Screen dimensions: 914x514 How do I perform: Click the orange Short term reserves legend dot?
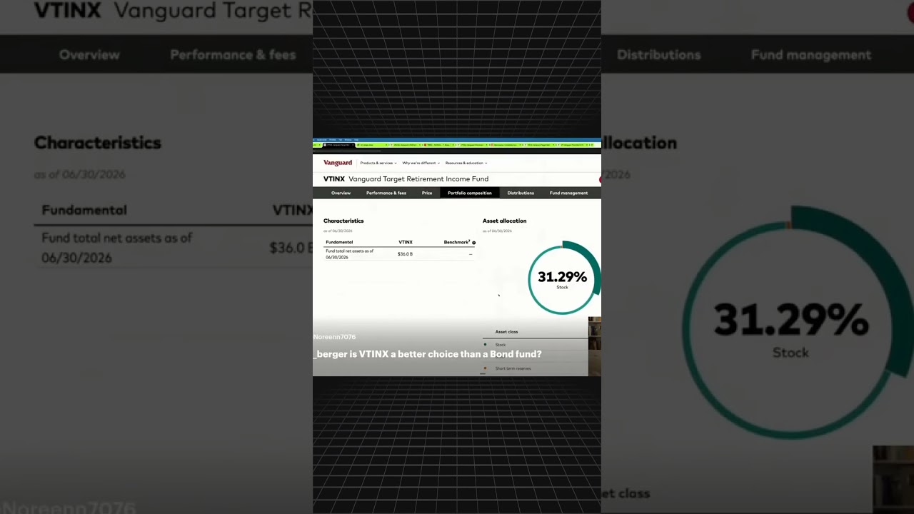click(486, 368)
